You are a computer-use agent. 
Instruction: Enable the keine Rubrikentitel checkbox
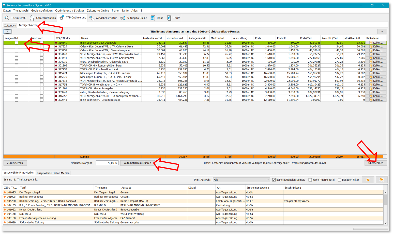click(310, 180)
